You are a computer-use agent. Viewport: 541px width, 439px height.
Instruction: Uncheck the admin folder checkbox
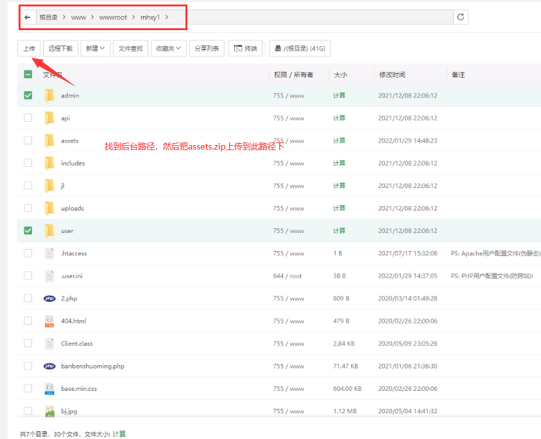[x=28, y=95]
